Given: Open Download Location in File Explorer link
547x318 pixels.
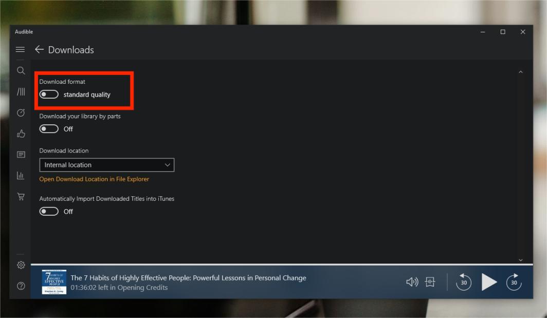Looking at the screenshot, I should (x=94, y=179).
